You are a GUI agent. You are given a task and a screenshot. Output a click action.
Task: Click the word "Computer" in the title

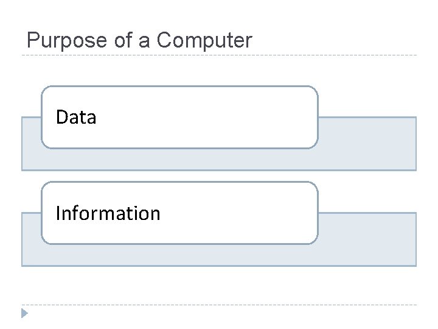(204, 40)
